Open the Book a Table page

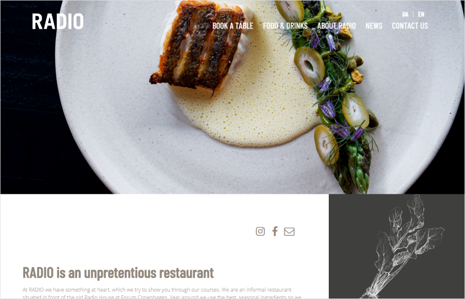233,26
